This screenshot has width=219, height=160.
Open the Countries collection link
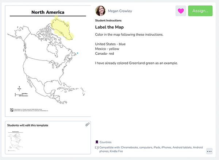tap(106, 142)
